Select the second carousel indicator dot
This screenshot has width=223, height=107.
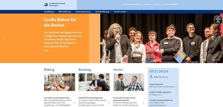pos(111,60)
